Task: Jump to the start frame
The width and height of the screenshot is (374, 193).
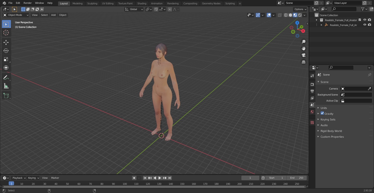Action: click(145, 178)
